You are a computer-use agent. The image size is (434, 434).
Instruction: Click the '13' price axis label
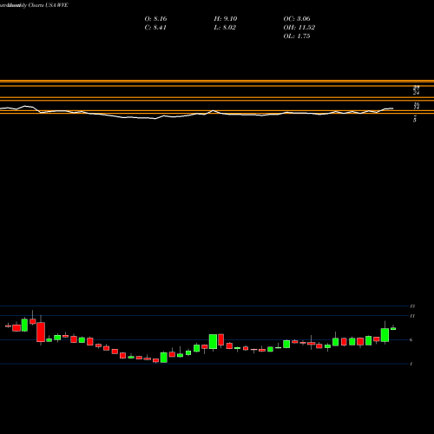pyautogui.click(x=412, y=306)
